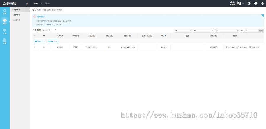Focus the phone number search field
This screenshot has width=266, height=129.
(x=249, y=31)
